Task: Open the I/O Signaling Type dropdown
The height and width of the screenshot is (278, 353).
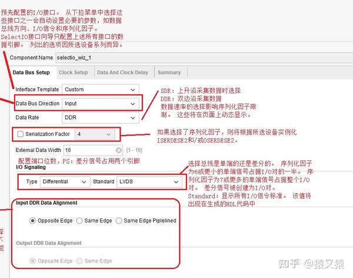Action: pyautogui.click(x=65, y=182)
